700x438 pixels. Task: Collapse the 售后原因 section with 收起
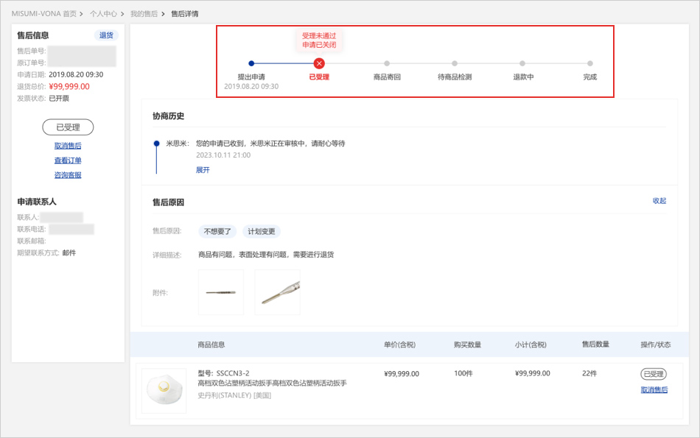point(659,201)
